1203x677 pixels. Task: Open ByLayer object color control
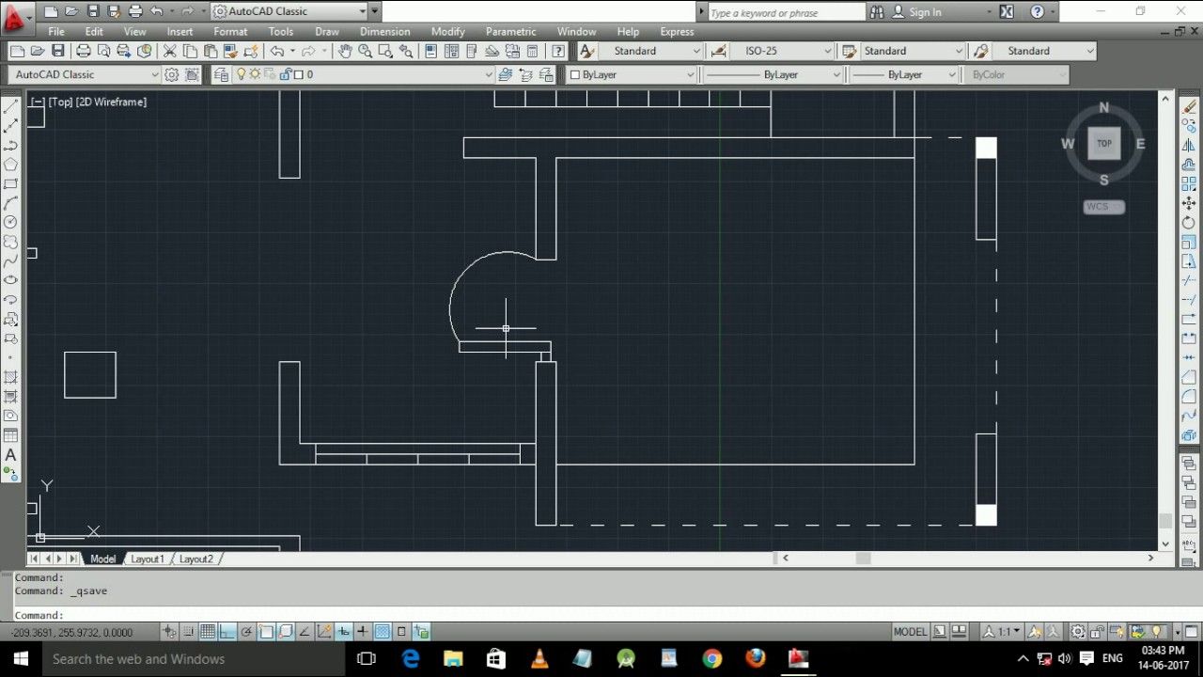632,74
